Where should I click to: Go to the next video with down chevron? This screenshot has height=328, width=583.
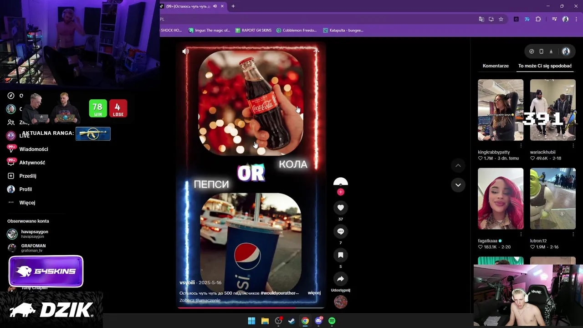458,185
